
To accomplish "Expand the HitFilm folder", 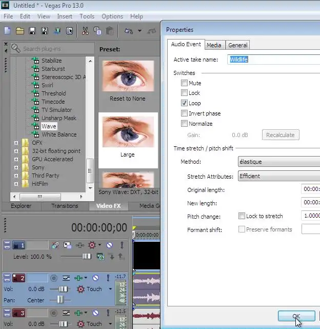I will point(16,184).
